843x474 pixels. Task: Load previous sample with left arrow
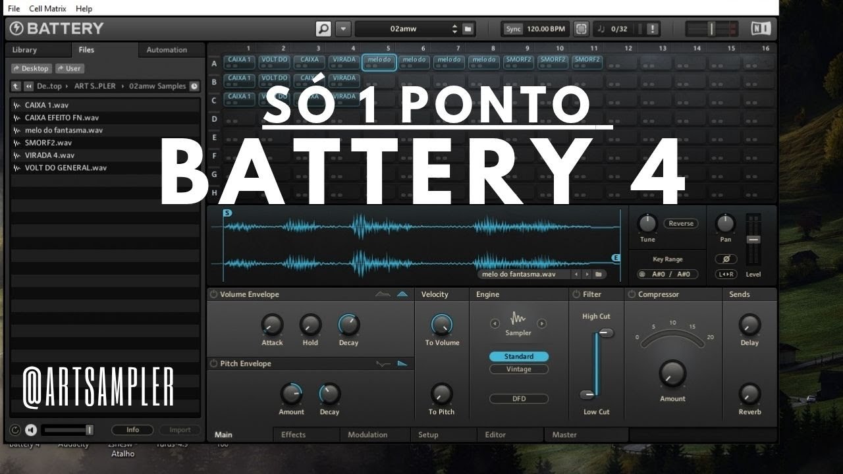(576, 274)
